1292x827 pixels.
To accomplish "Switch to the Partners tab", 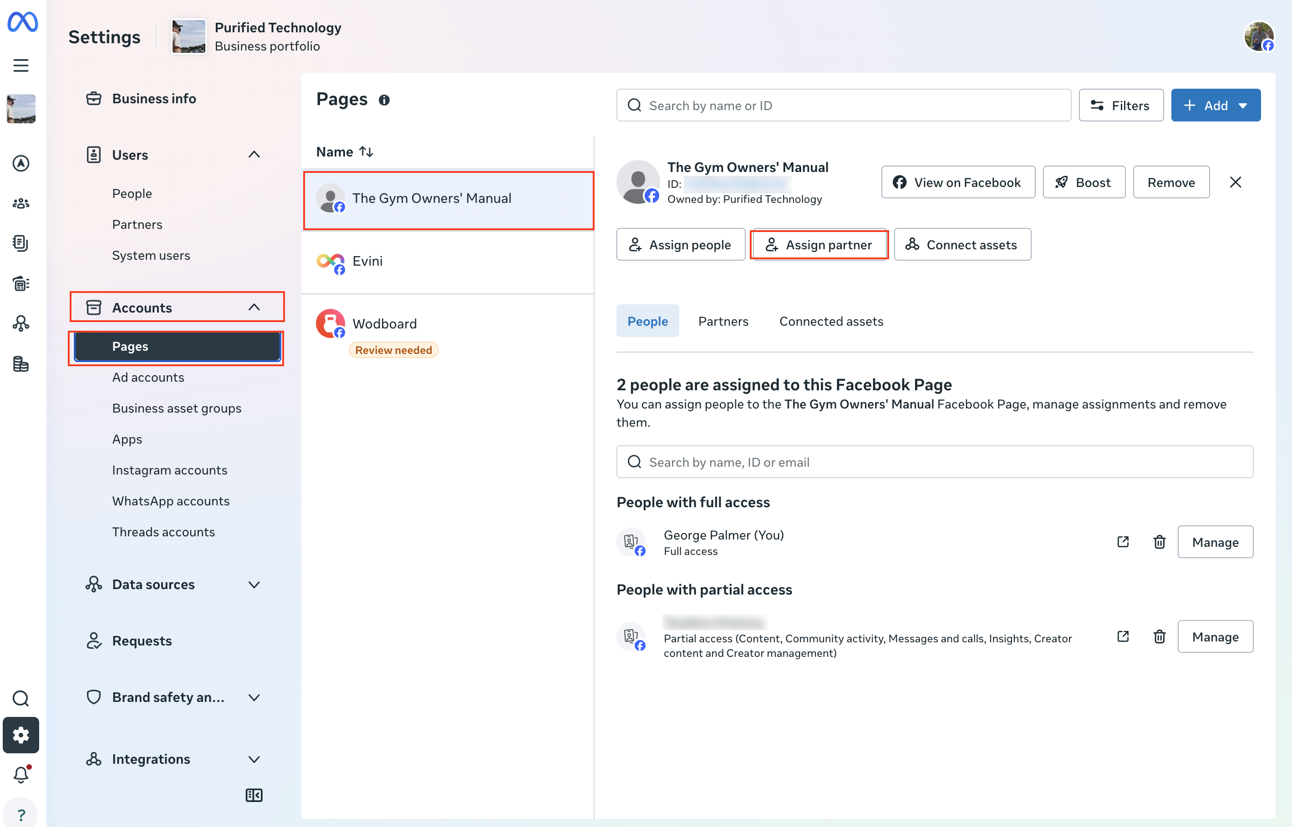I will pos(723,321).
